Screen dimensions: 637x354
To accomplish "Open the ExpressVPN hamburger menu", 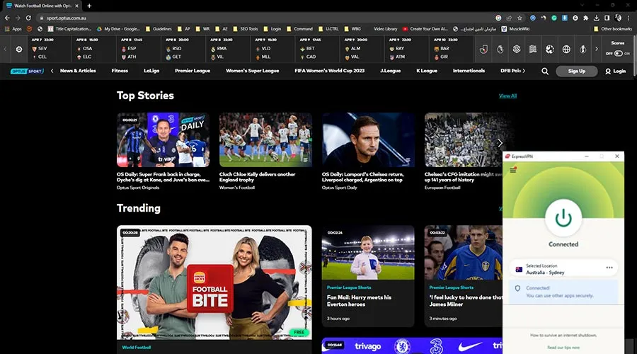I will pos(513,171).
